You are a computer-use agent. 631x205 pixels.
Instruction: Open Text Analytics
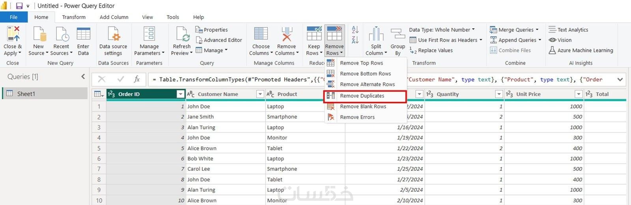[568, 30]
